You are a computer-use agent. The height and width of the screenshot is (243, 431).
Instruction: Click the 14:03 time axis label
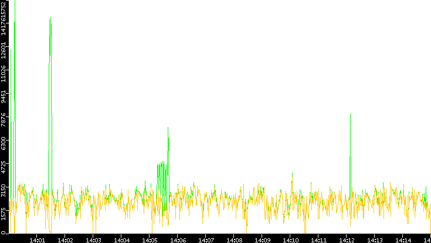93,241
